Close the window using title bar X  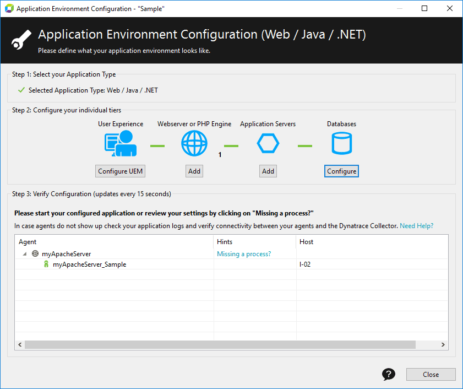pos(450,8)
